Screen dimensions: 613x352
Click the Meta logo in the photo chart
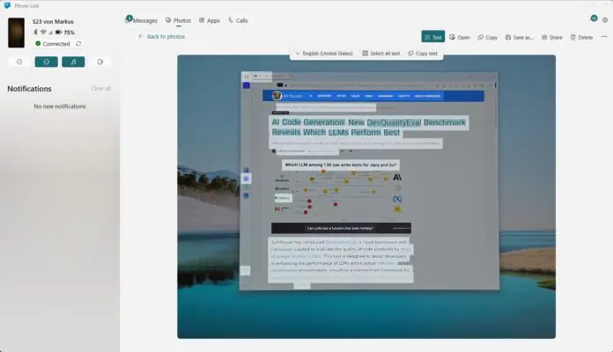(x=397, y=199)
